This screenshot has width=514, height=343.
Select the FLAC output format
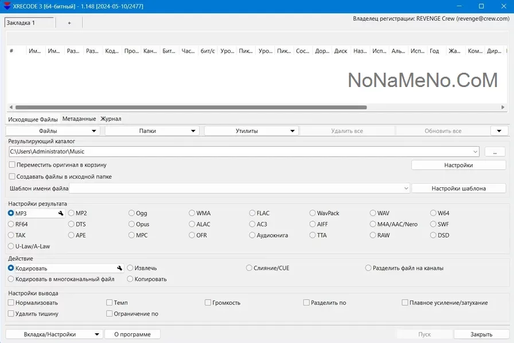(252, 214)
